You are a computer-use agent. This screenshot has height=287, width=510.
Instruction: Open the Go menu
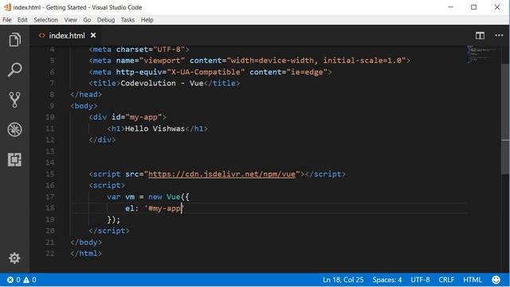[87, 20]
